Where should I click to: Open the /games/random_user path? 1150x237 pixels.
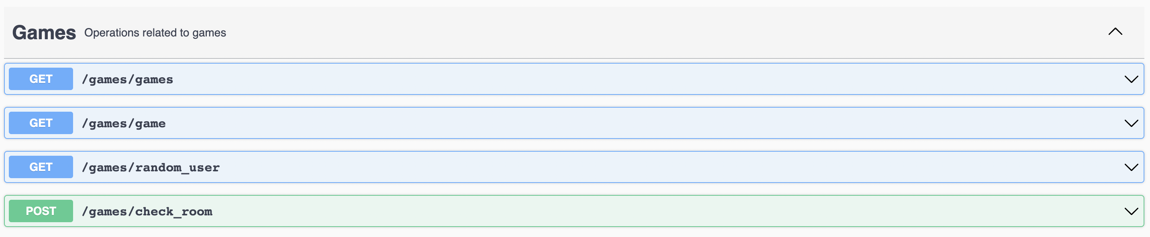(x=151, y=167)
